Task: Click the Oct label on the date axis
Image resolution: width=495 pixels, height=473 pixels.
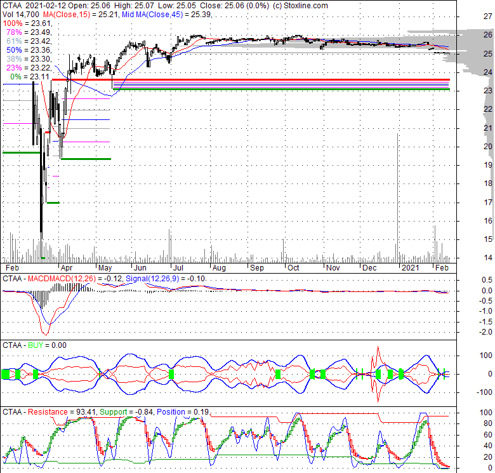Action: coord(293,268)
